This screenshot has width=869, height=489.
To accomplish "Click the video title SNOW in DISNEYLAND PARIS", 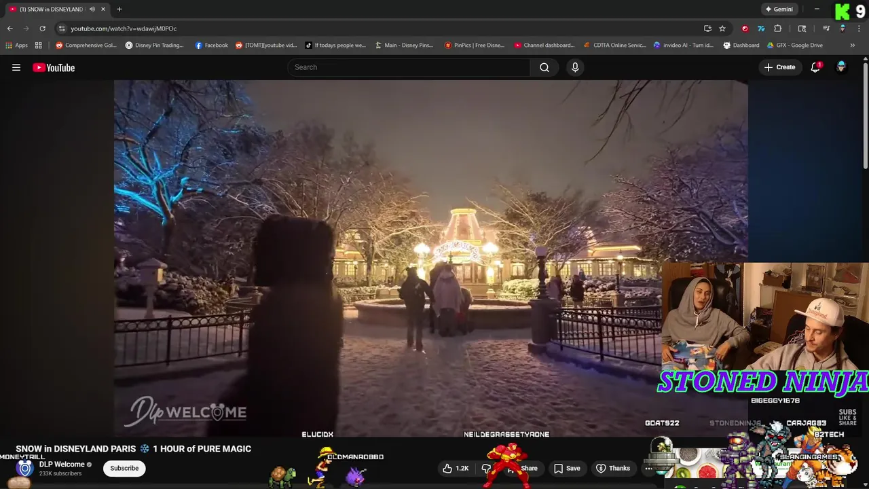I will (x=134, y=449).
